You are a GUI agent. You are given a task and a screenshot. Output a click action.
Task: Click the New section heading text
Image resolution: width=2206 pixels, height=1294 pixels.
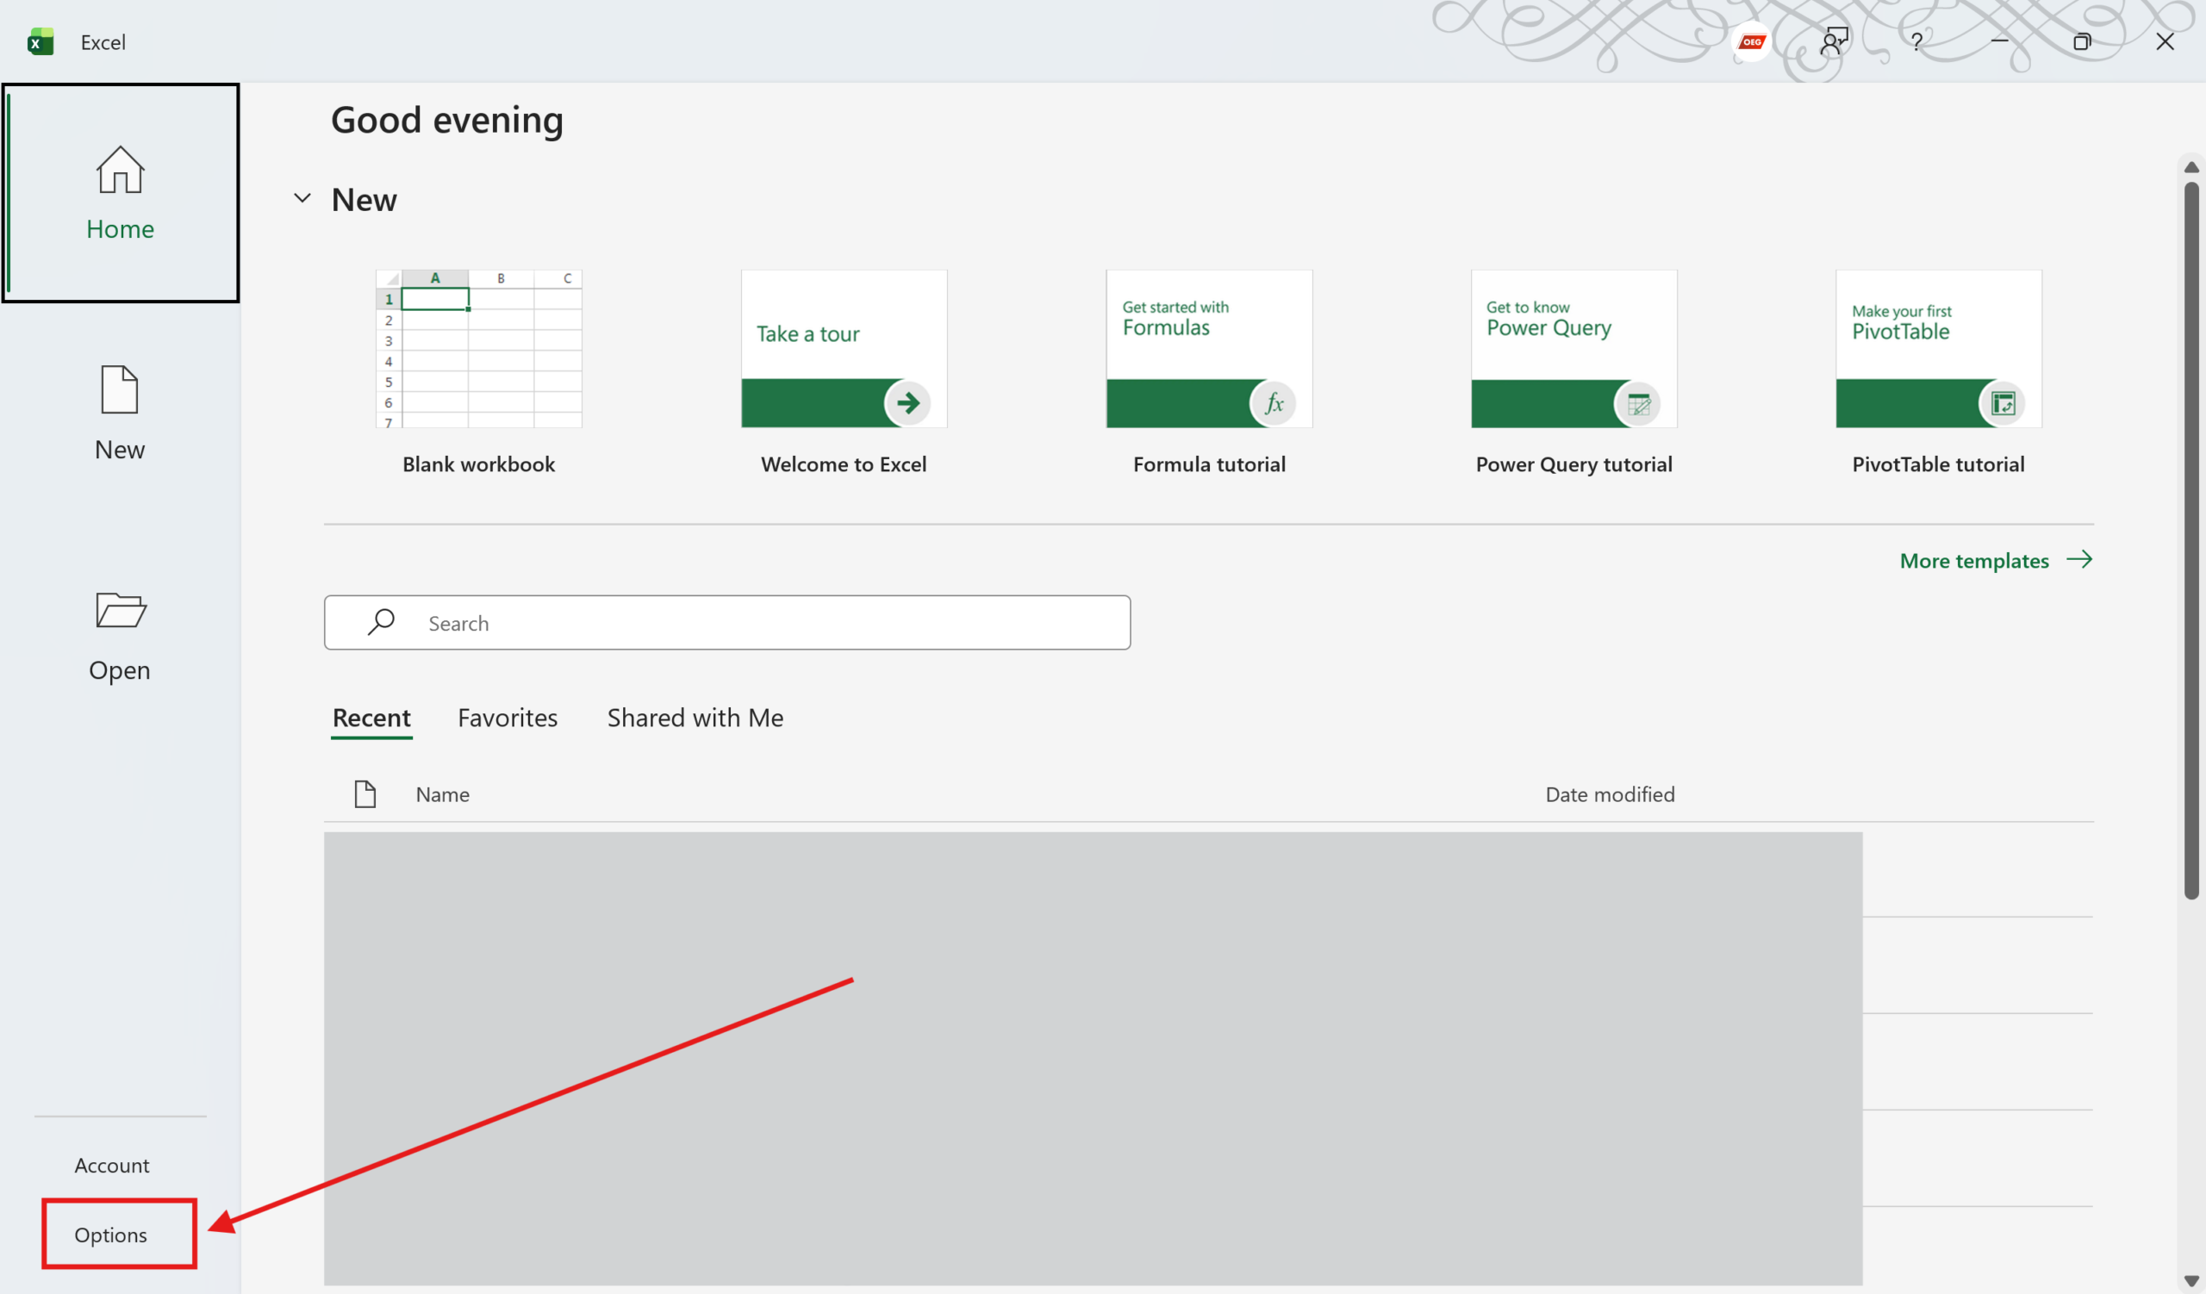click(365, 200)
